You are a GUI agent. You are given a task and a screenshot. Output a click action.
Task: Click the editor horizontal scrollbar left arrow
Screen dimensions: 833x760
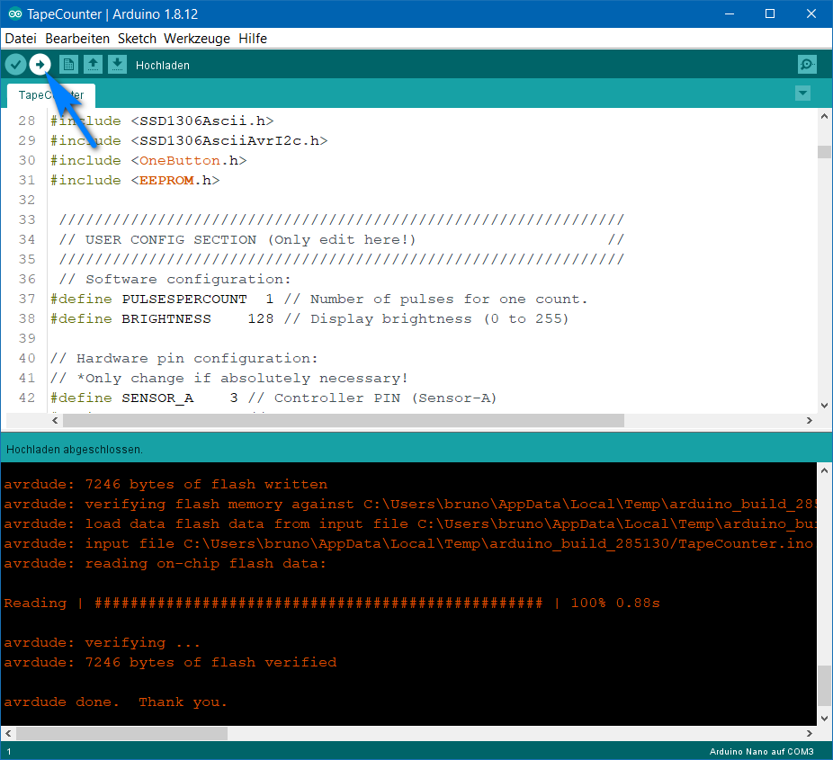tap(55, 421)
